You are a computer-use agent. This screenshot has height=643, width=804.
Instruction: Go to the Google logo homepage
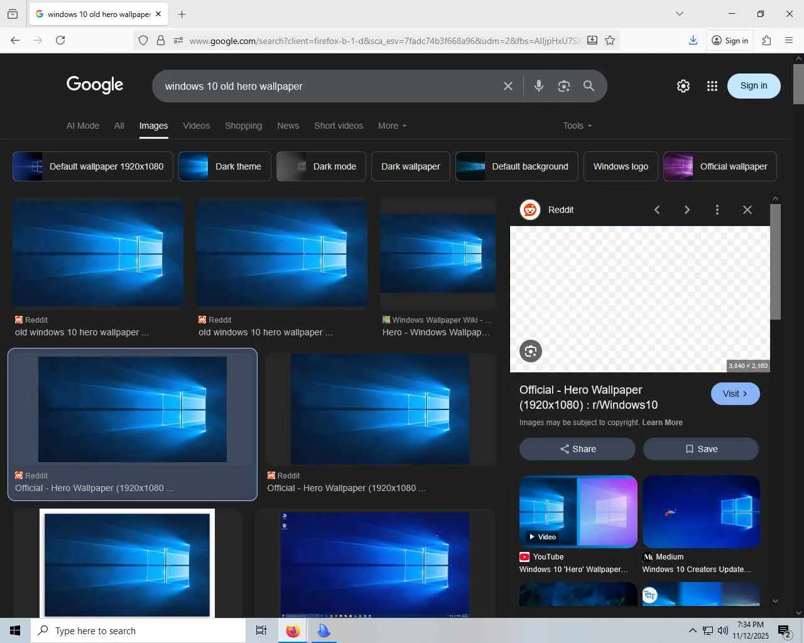[95, 85]
